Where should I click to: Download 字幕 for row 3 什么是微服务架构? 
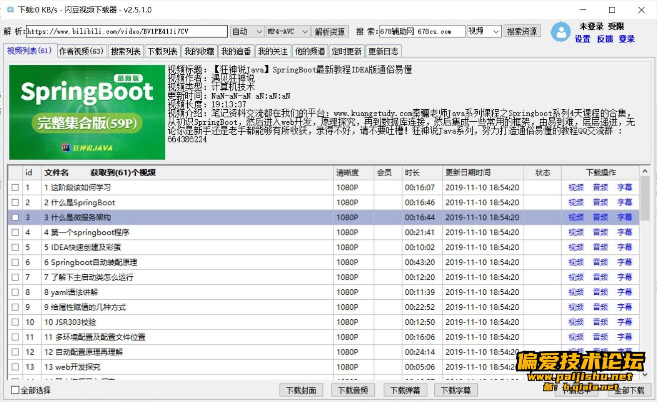tap(625, 217)
